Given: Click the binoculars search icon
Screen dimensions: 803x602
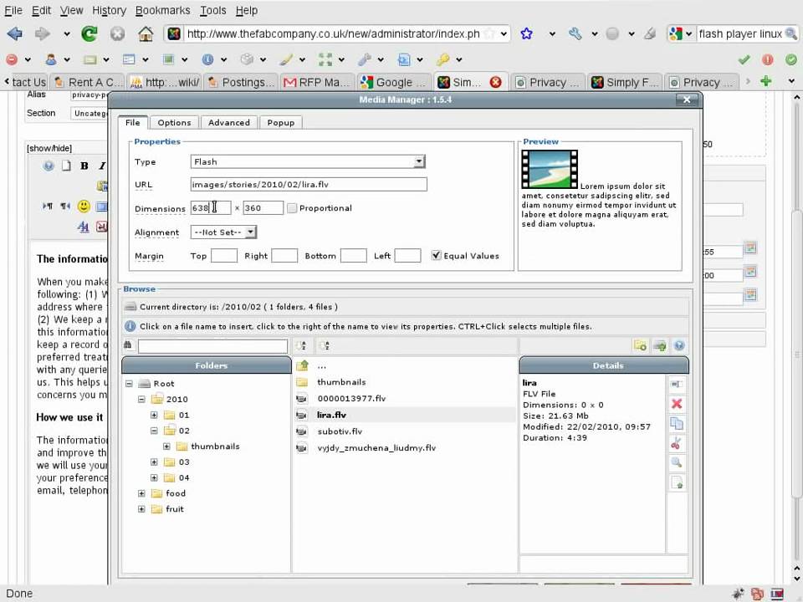Looking at the screenshot, I should pos(128,345).
